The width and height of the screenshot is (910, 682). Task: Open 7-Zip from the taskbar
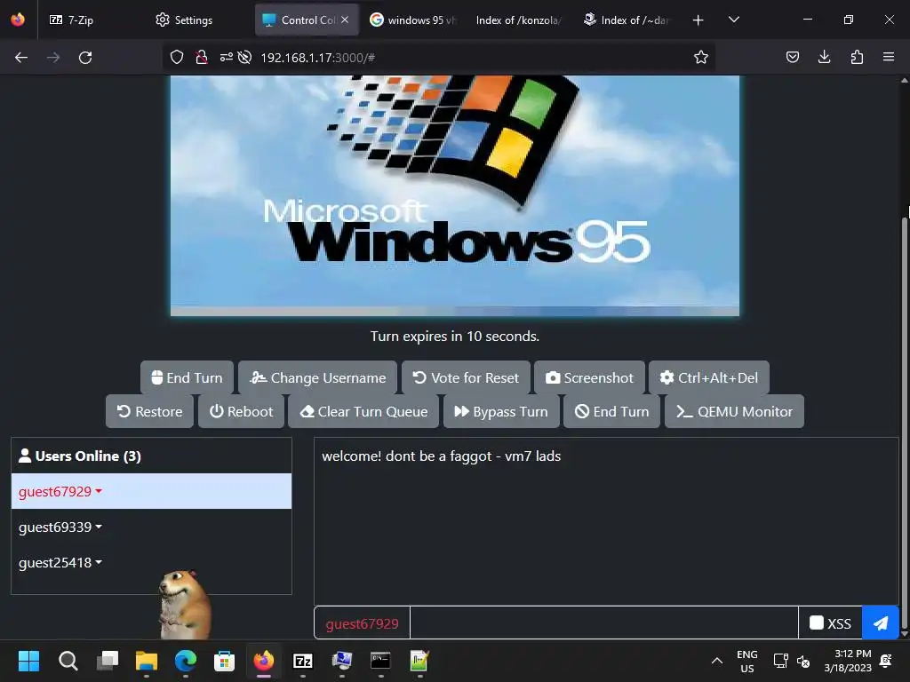pos(303,661)
